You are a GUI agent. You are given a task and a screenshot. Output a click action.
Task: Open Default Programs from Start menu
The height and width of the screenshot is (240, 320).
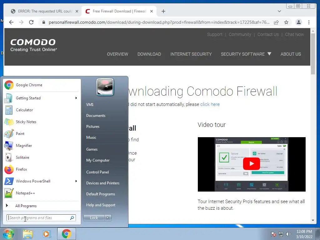pos(100,194)
